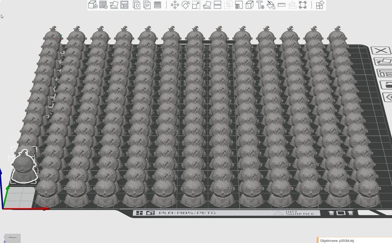This screenshot has height=243, width=392.
Task: Click the 'Oben' view orientation cube
Action: (x=12, y=238)
